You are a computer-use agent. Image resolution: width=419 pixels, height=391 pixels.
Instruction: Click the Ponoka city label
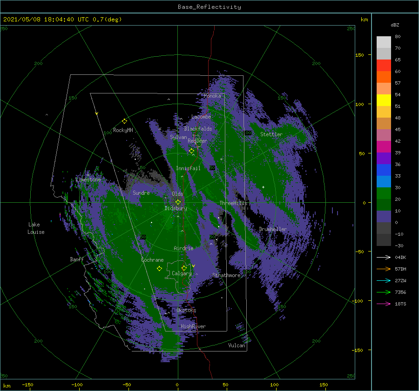pyautogui.click(x=212, y=96)
